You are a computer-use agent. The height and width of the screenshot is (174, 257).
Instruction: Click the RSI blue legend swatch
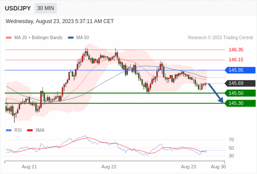(x=9, y=130)
